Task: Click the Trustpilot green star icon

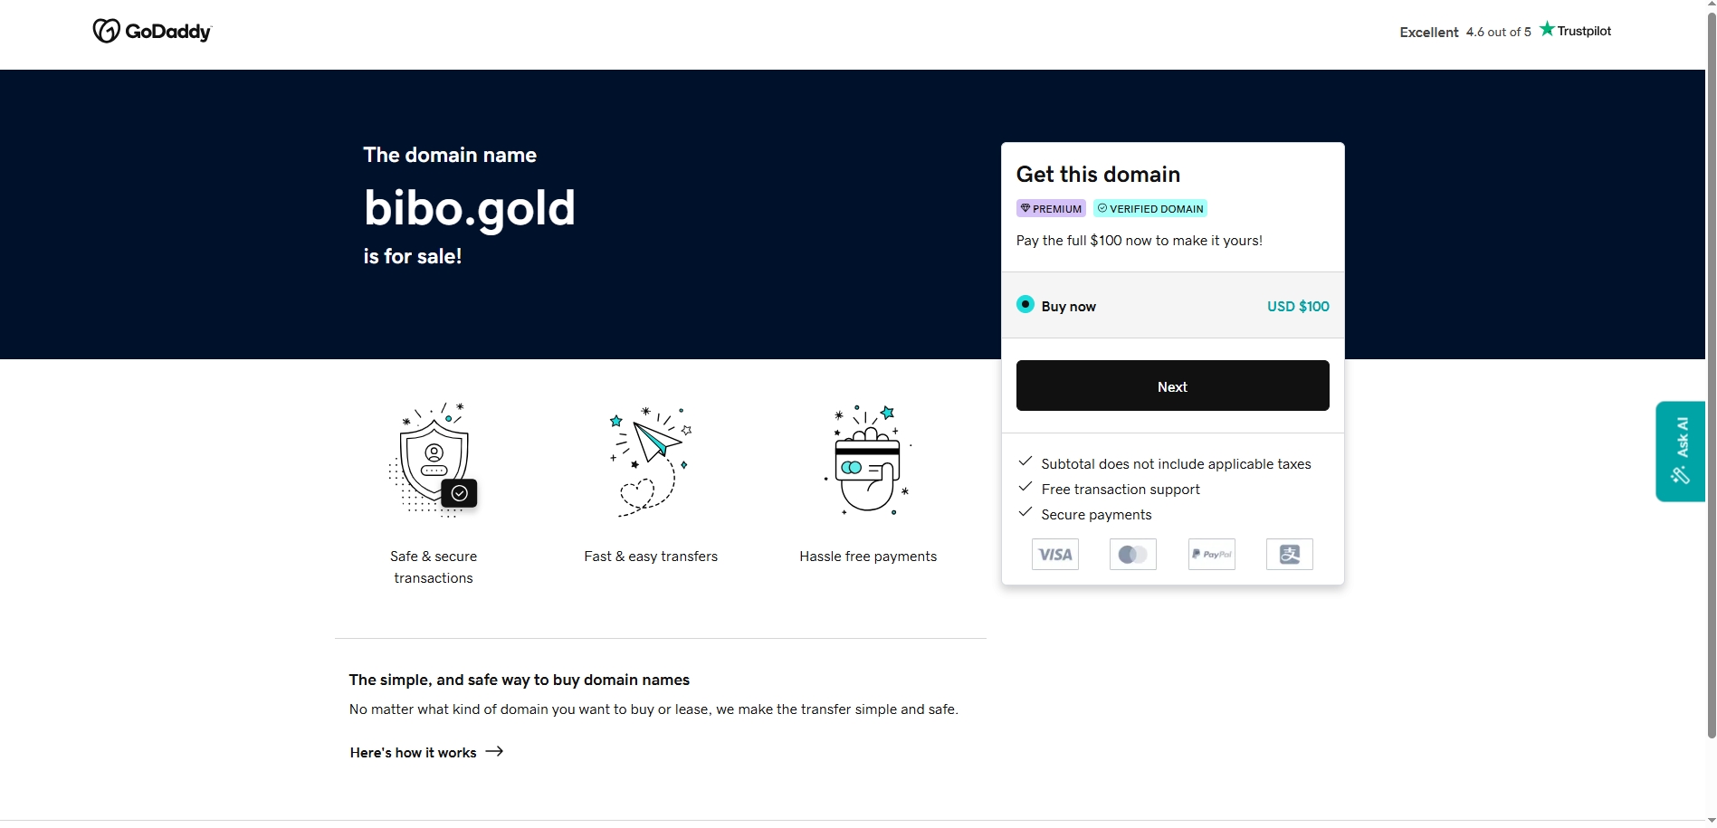Action: [x=1548, y=29]
